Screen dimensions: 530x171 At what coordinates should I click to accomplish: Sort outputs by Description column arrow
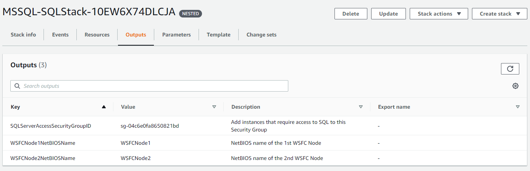point(361,107)
